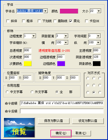This screenshot has height=140, width=108.
Task: Open the 字体名 font name dropdown
Action: click(46, 11)
